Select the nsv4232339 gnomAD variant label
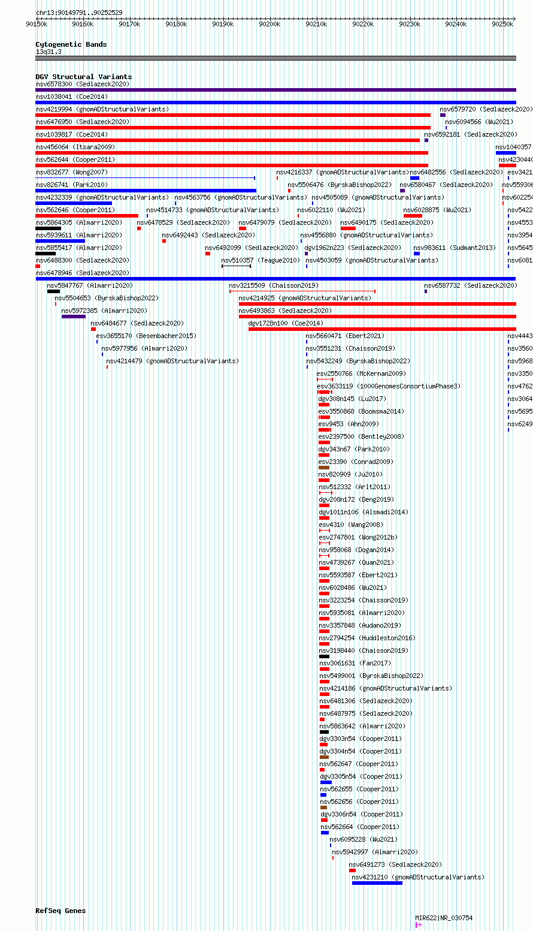The width and height of the screenshot is (533, 931). [x=102, y=197]
